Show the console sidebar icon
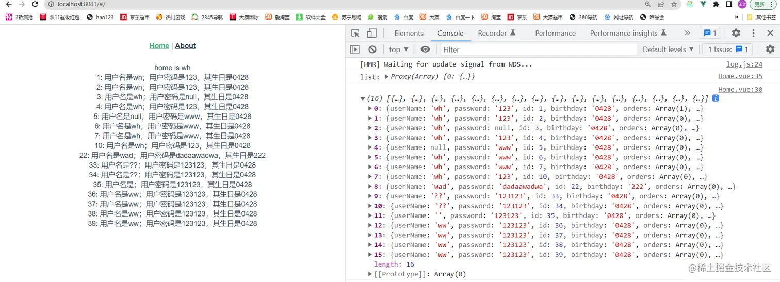Image resolution: width=780 pixels, height=282 pixels. [x=355, y=49]
